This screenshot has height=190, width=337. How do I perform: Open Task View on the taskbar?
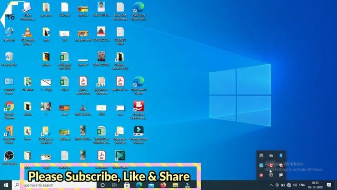pyautogui.click(x=114, y=185)
